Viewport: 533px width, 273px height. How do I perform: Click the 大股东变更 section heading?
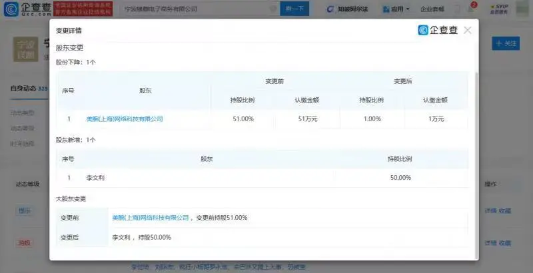(x=71, y=198)
